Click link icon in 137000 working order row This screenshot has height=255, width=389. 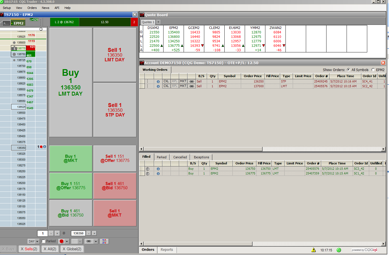pos(192,86)
